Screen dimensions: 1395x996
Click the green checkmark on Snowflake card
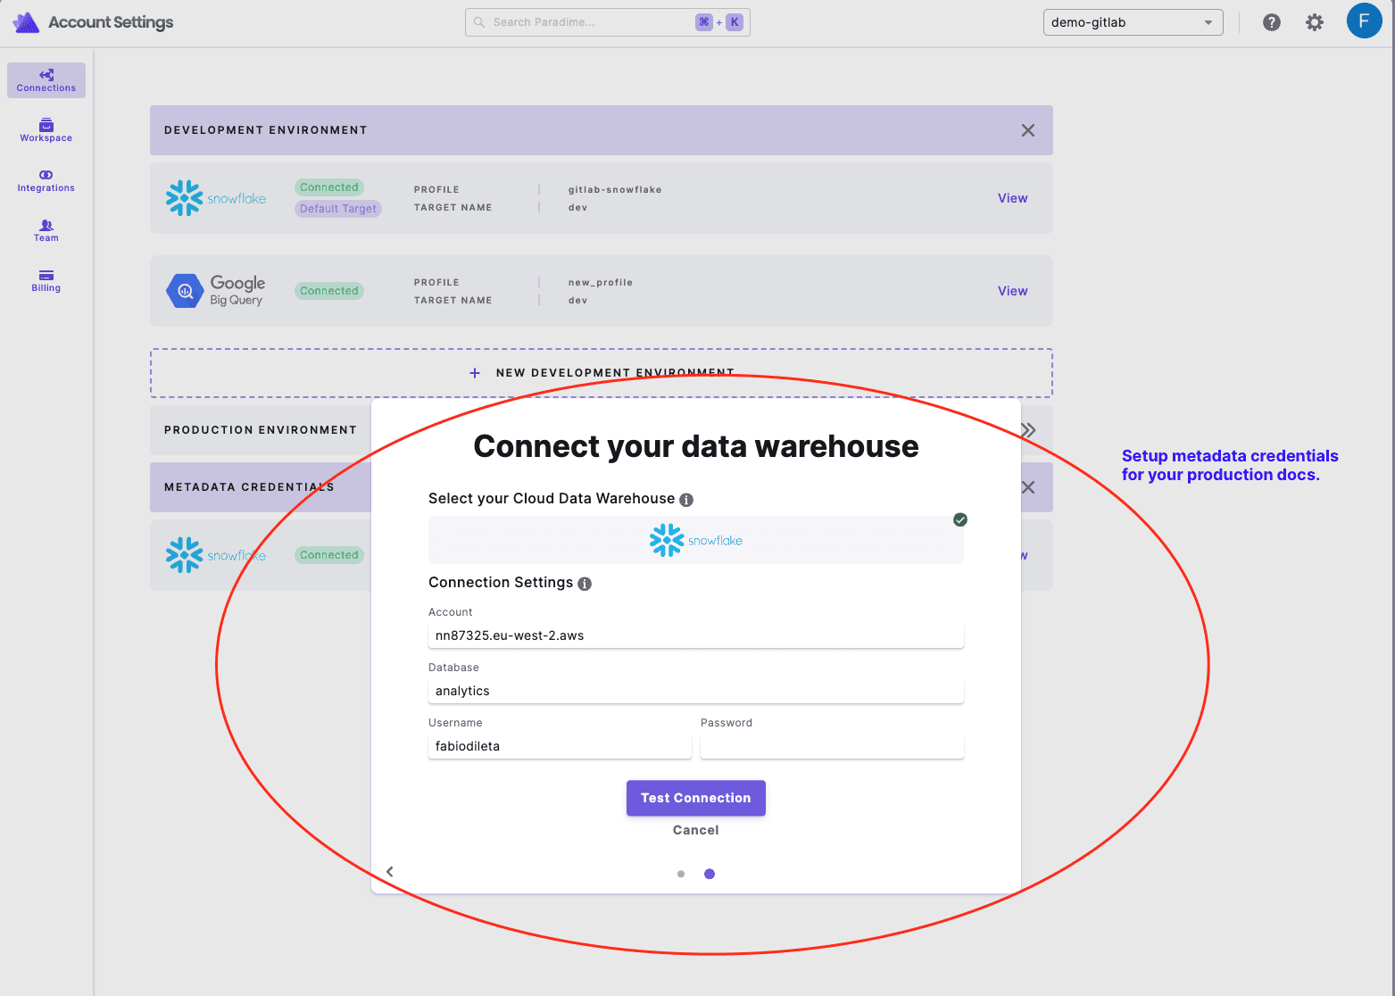coord(960,519)
